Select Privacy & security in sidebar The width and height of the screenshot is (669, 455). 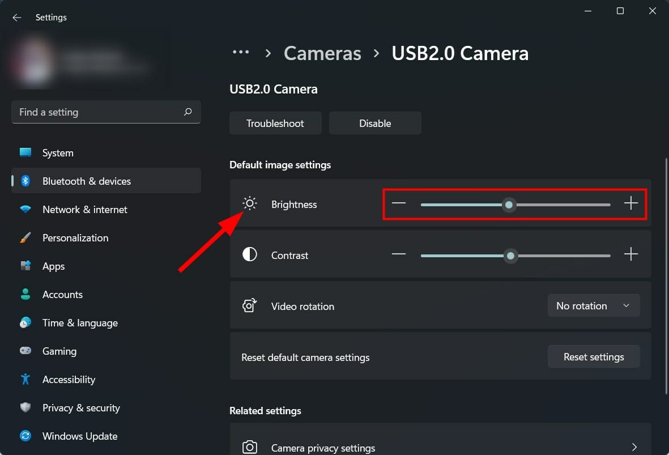(81, 408)
